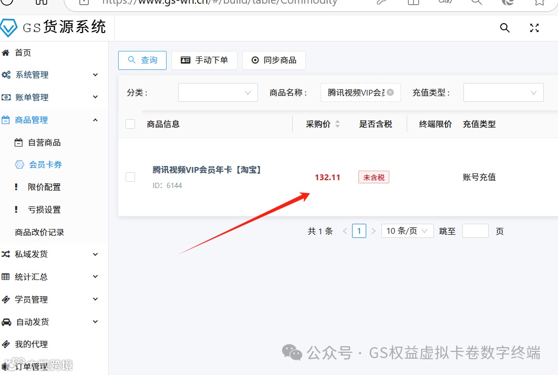Click the gears icon next to 系统管理
This screenshot has width=558, height=375.
coord(6,75)
